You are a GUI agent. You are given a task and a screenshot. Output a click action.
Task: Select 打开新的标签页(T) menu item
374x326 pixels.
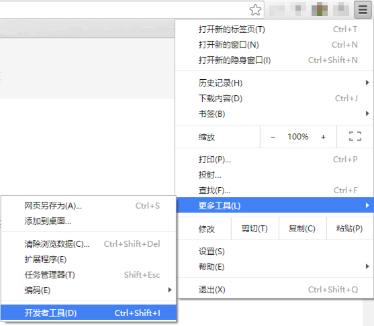275,30
